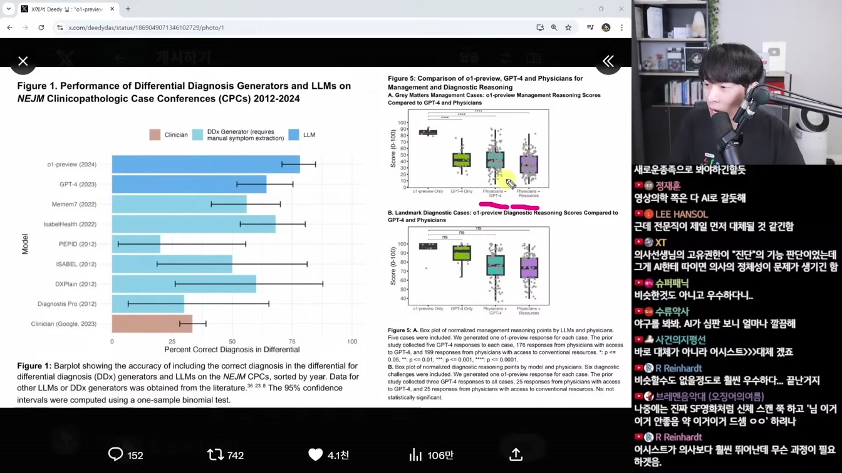Click chat user LEE HANSOL name
This screenshot has width=842, height=473.
[682, 214]
